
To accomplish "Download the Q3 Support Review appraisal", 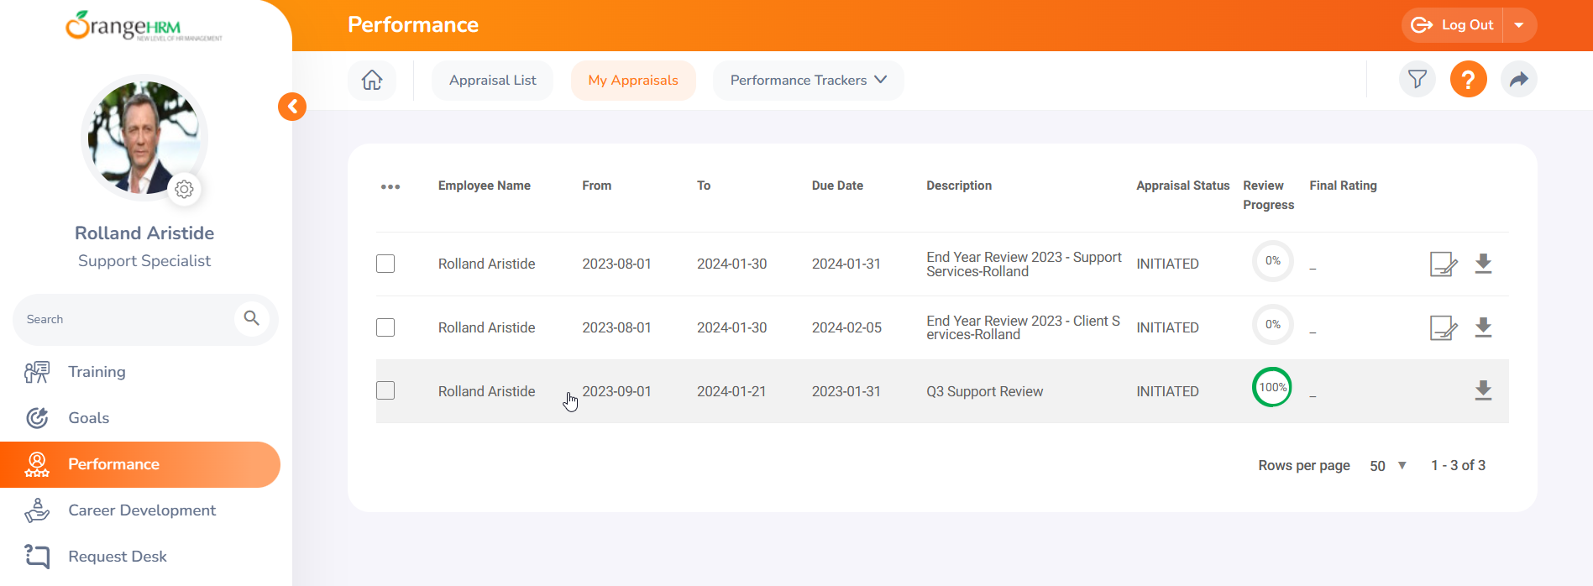I will click(x=1483, y=390).
